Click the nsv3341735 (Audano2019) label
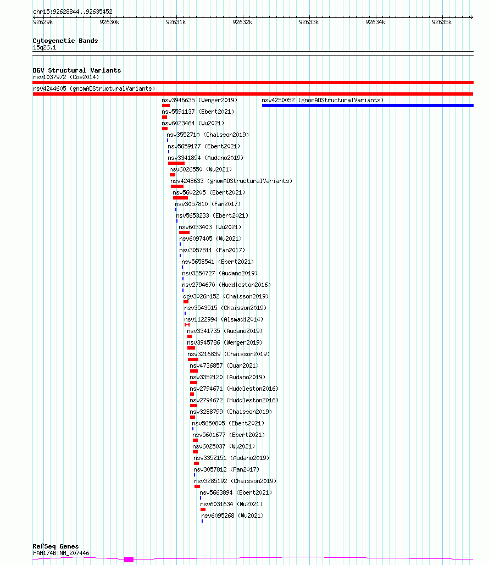This screenshot has height=565, width=489. pos(225,331)
